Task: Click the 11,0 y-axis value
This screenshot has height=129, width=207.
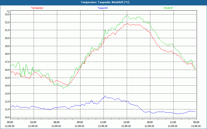Action: tap(7, 109)
